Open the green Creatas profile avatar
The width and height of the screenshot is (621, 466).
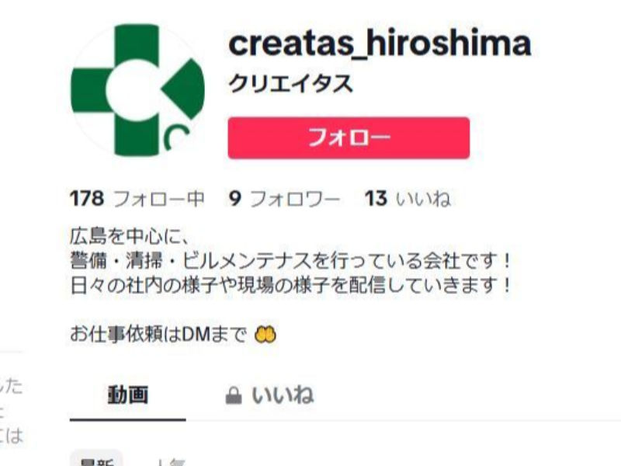click(x=137, y=90)
